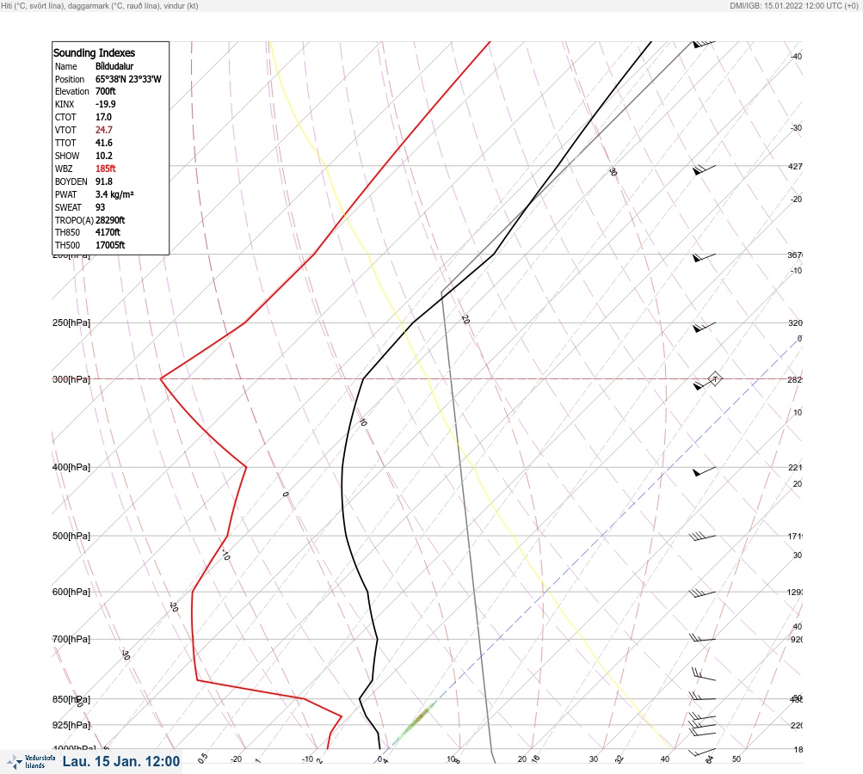This screenshot has width=863, height=774.
Task: Click the mixing ratio label 0.5
Action: tap(203, 758)
